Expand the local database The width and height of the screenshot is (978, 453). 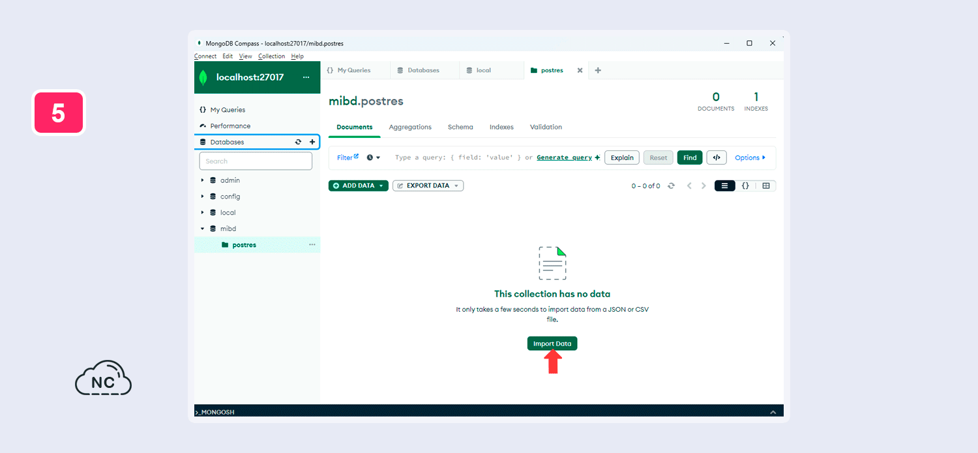[202, 213]
